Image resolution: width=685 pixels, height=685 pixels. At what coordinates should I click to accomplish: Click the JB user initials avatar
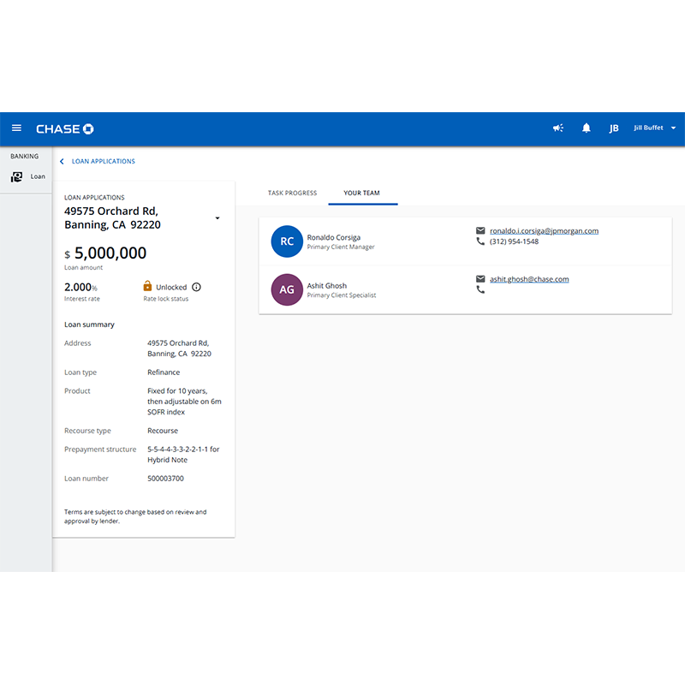(614, 128)
